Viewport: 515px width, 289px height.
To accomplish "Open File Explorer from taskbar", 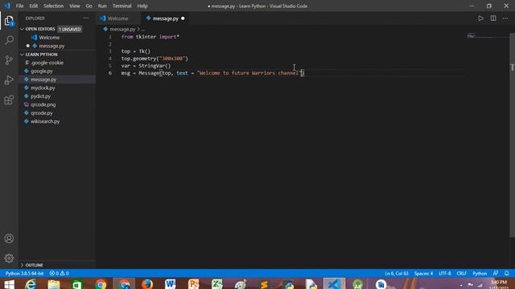I will 54,284.
